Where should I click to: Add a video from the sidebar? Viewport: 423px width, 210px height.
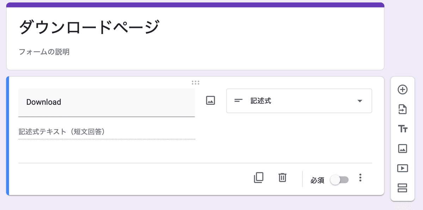(x=403, y=168)
